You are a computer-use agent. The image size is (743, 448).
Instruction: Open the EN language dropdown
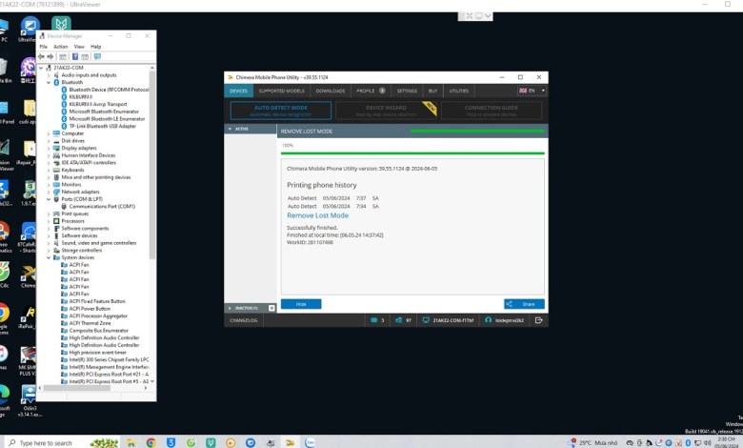click(x=532, y=91)
